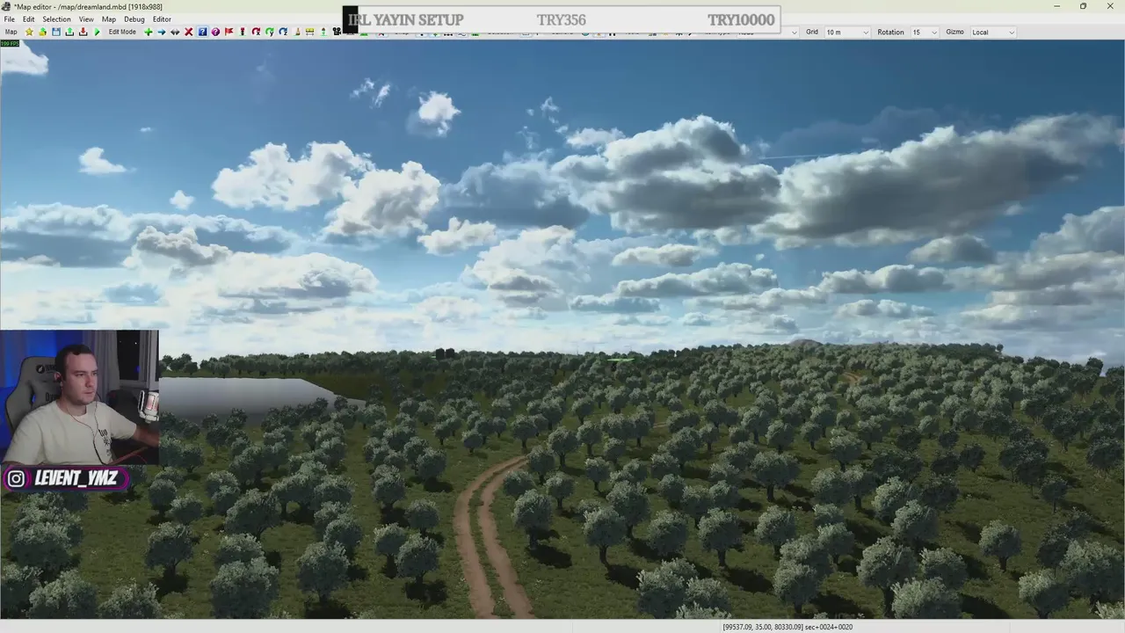Click the green upload export icon
The image size is (1125, 633).
[x=69, y=32]
